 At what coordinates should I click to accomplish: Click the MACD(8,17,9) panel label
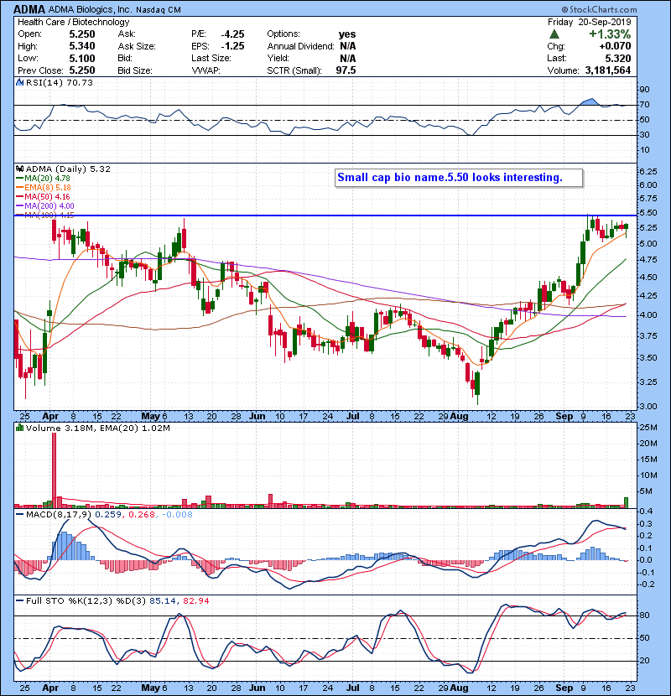coord(59,515)
